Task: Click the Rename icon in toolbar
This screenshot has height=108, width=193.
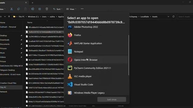Action: 33,9
